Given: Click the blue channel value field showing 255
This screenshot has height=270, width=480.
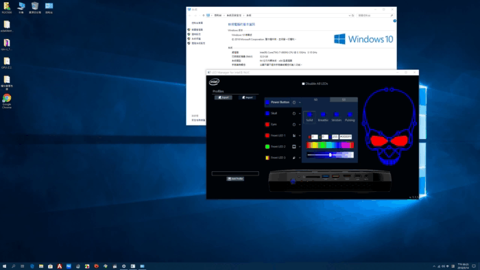Looking at the screenshot, I should pyautogui.click(x=335, y=137).
